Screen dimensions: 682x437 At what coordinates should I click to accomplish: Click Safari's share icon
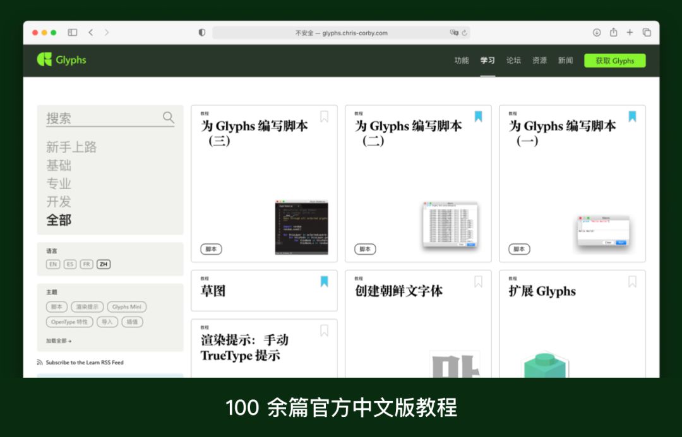click(x=613, y=32)
